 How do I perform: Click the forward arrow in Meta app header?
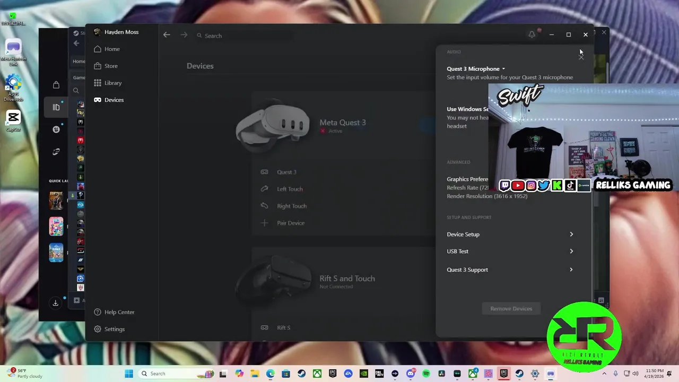(184, 35)
